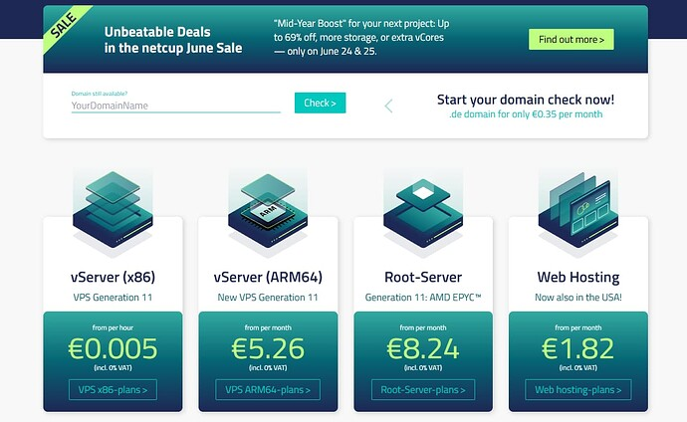The image size is (687, 422).
Task: Open Web hosting-plans
Action: point(577,389)
